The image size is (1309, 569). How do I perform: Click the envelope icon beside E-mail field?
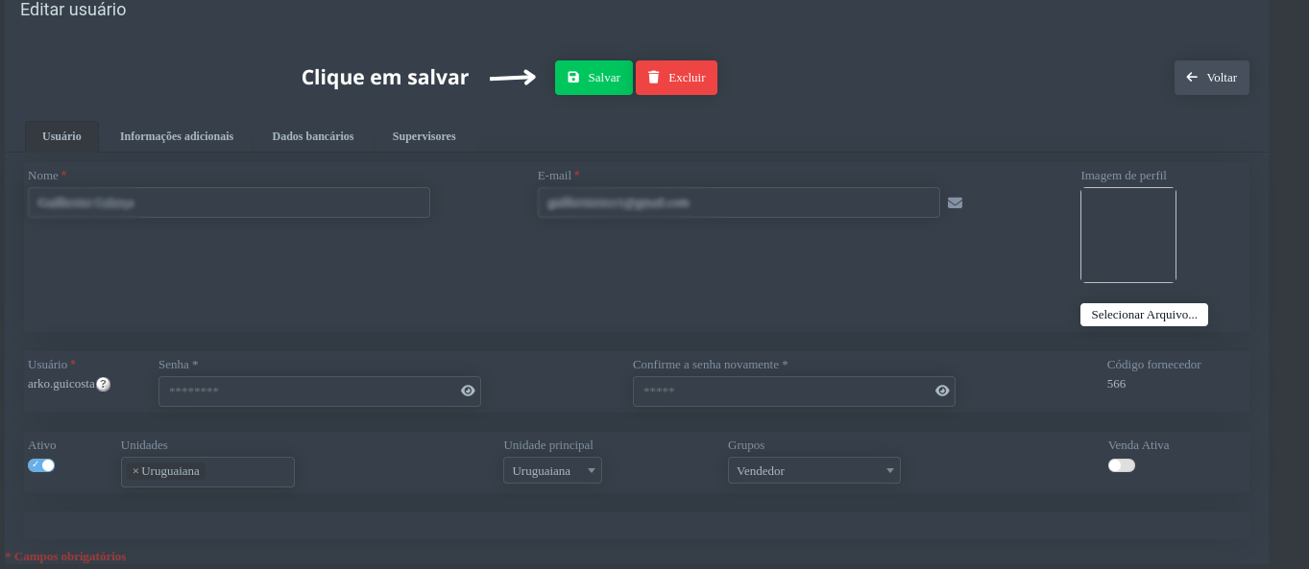tap(955, 202)
